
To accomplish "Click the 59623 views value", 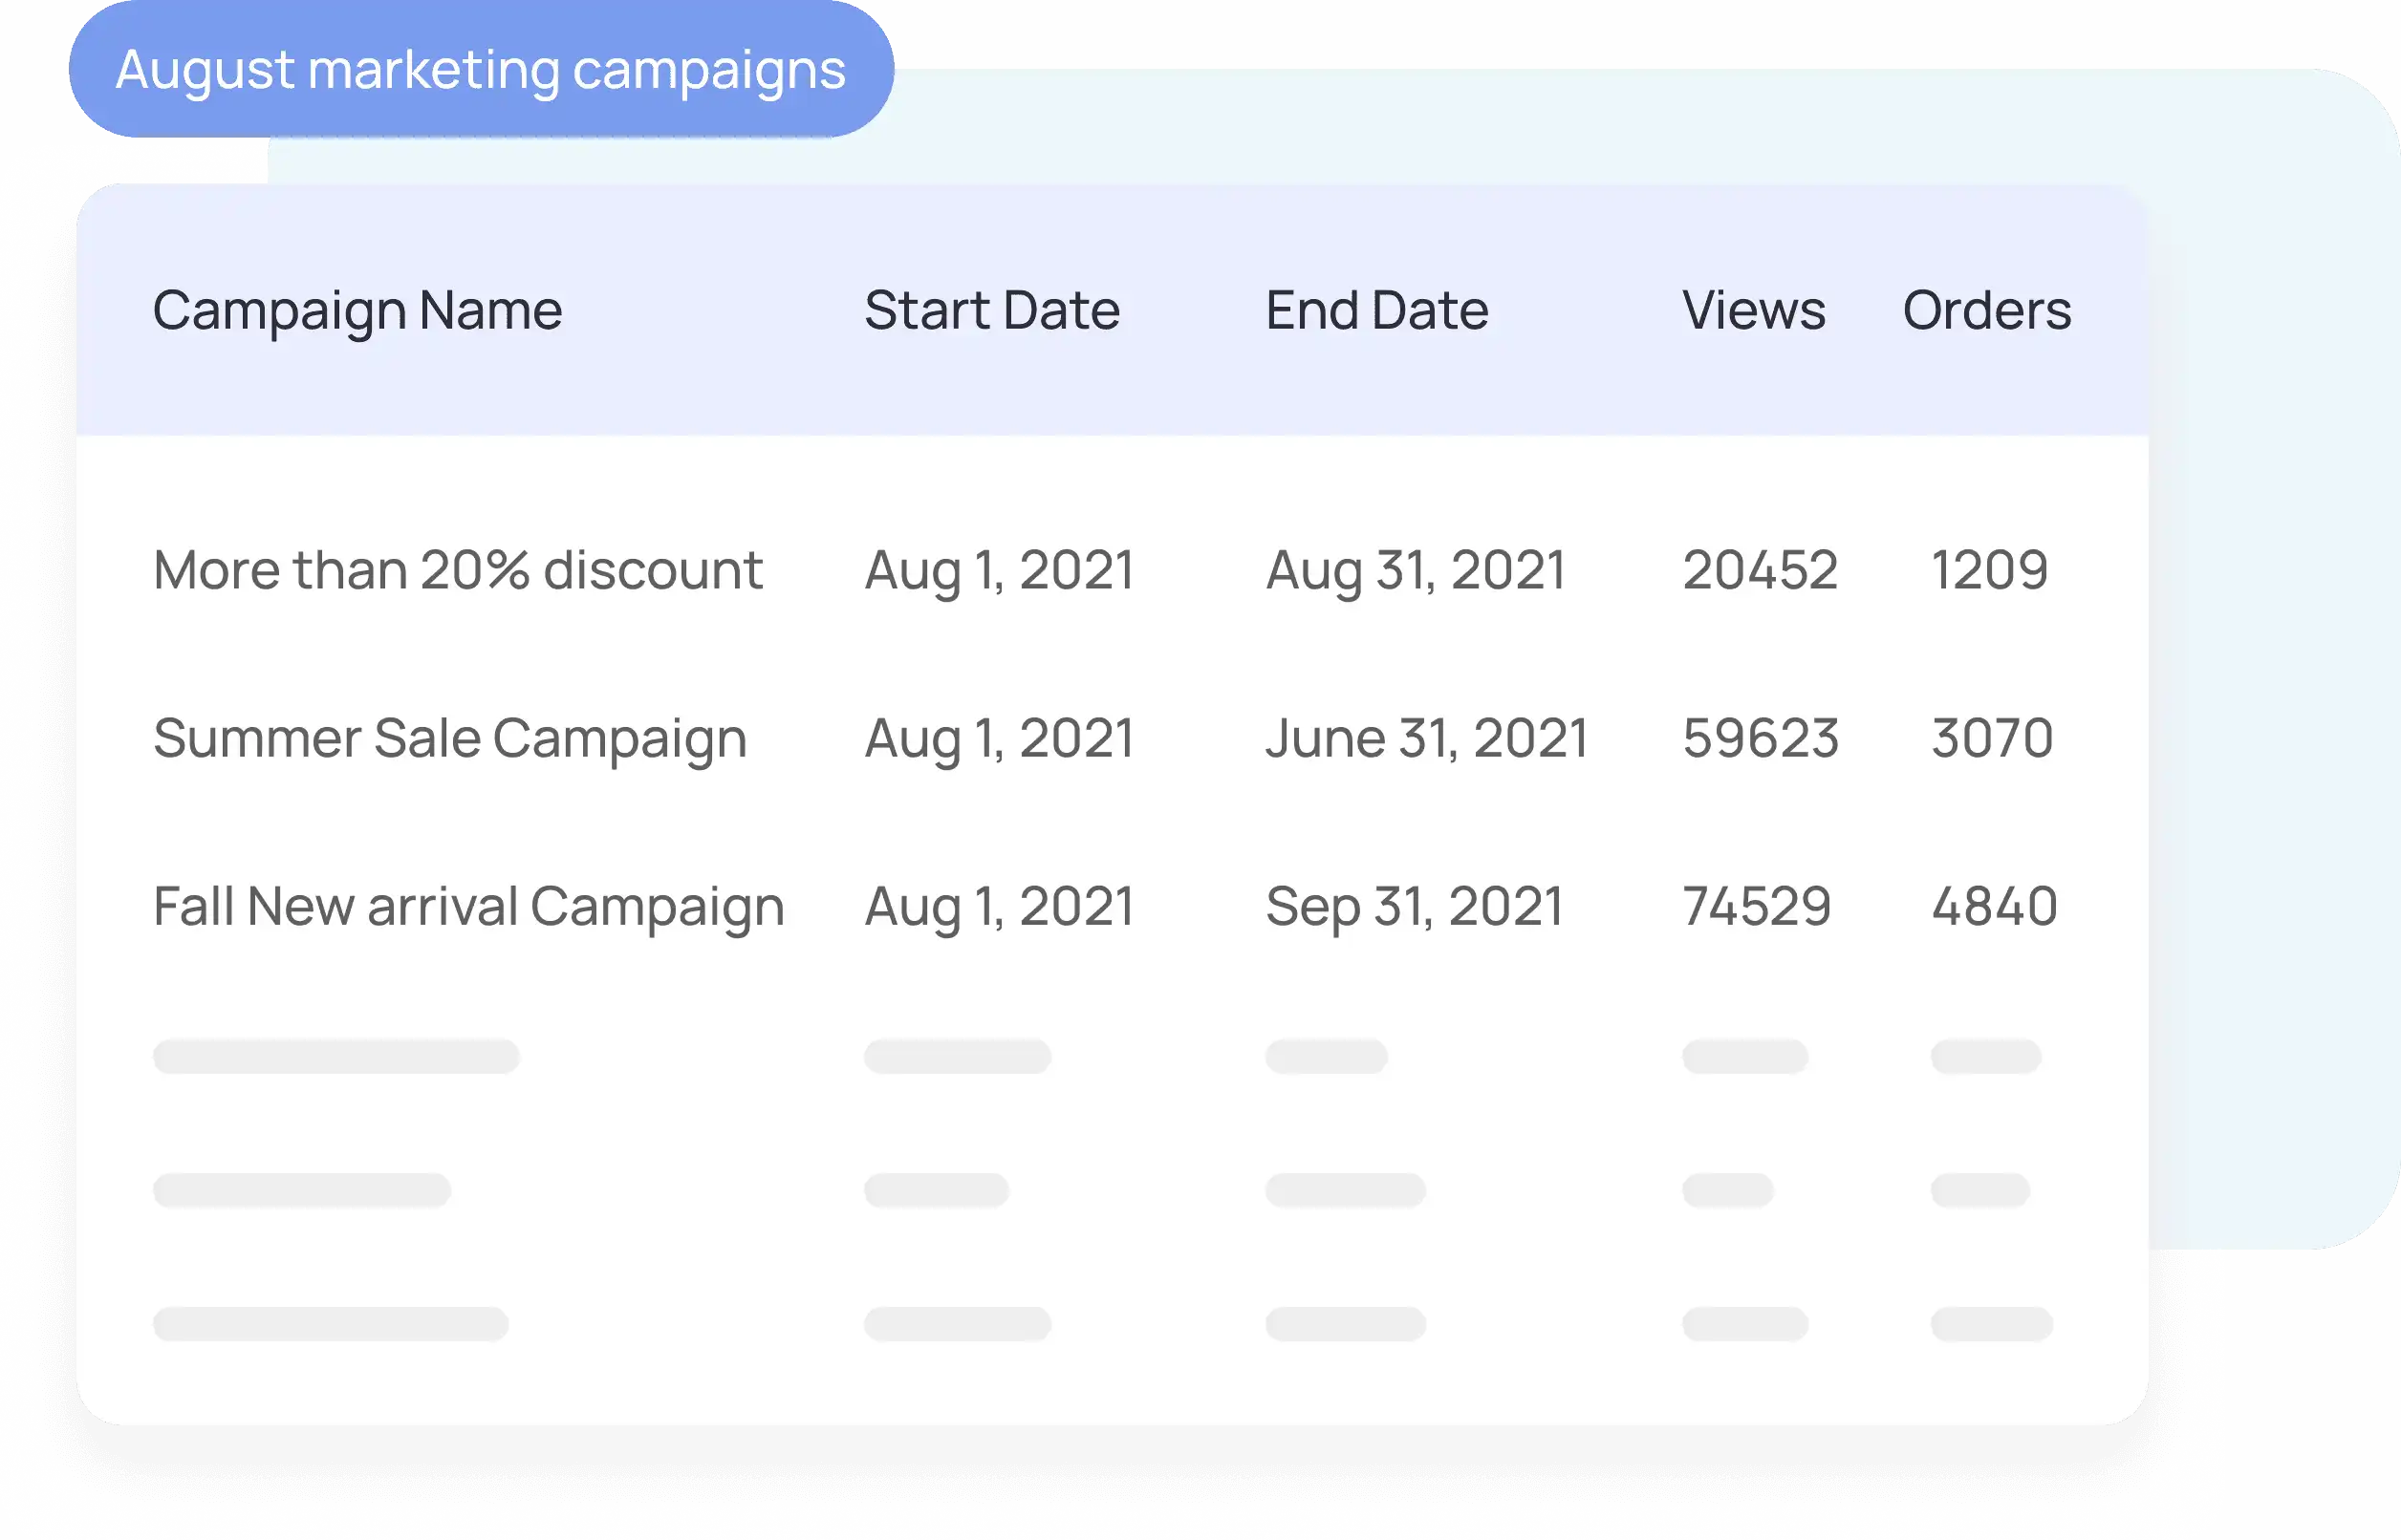I will (x=1760, y=738).
